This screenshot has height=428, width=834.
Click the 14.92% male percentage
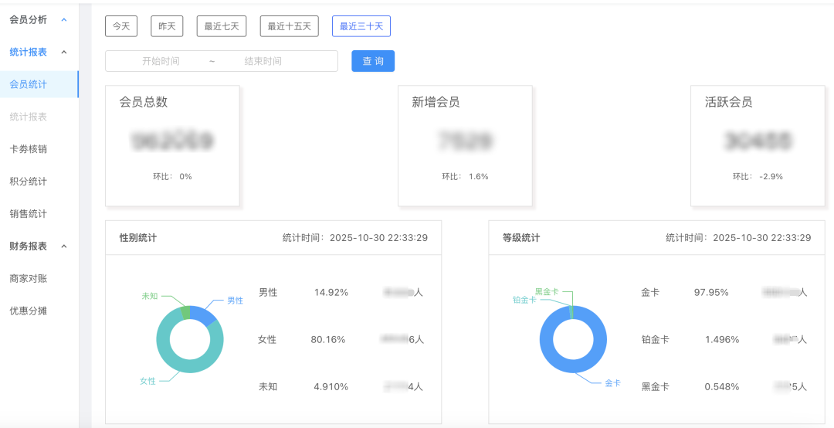(x=331, y=292)
